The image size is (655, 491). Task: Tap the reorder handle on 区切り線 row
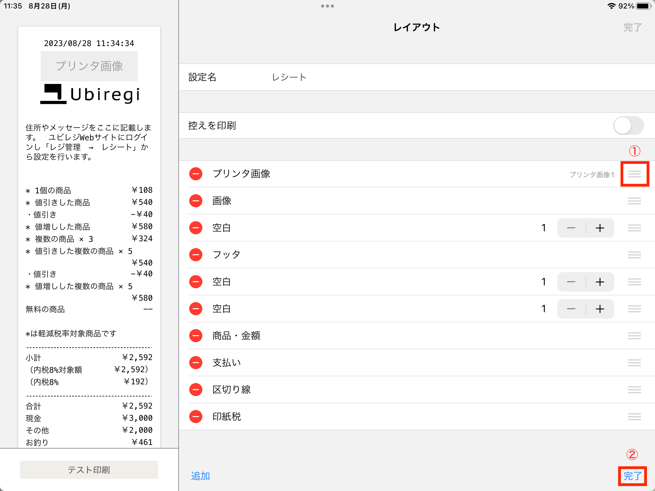pos(634,390)
